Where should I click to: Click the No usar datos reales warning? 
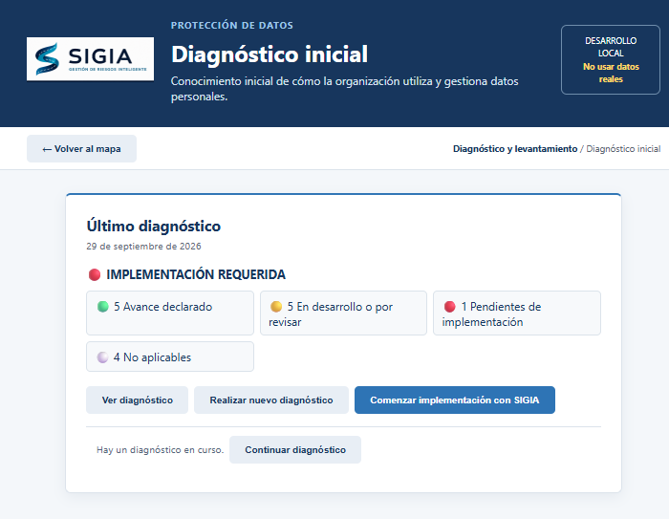coord(611,73)
